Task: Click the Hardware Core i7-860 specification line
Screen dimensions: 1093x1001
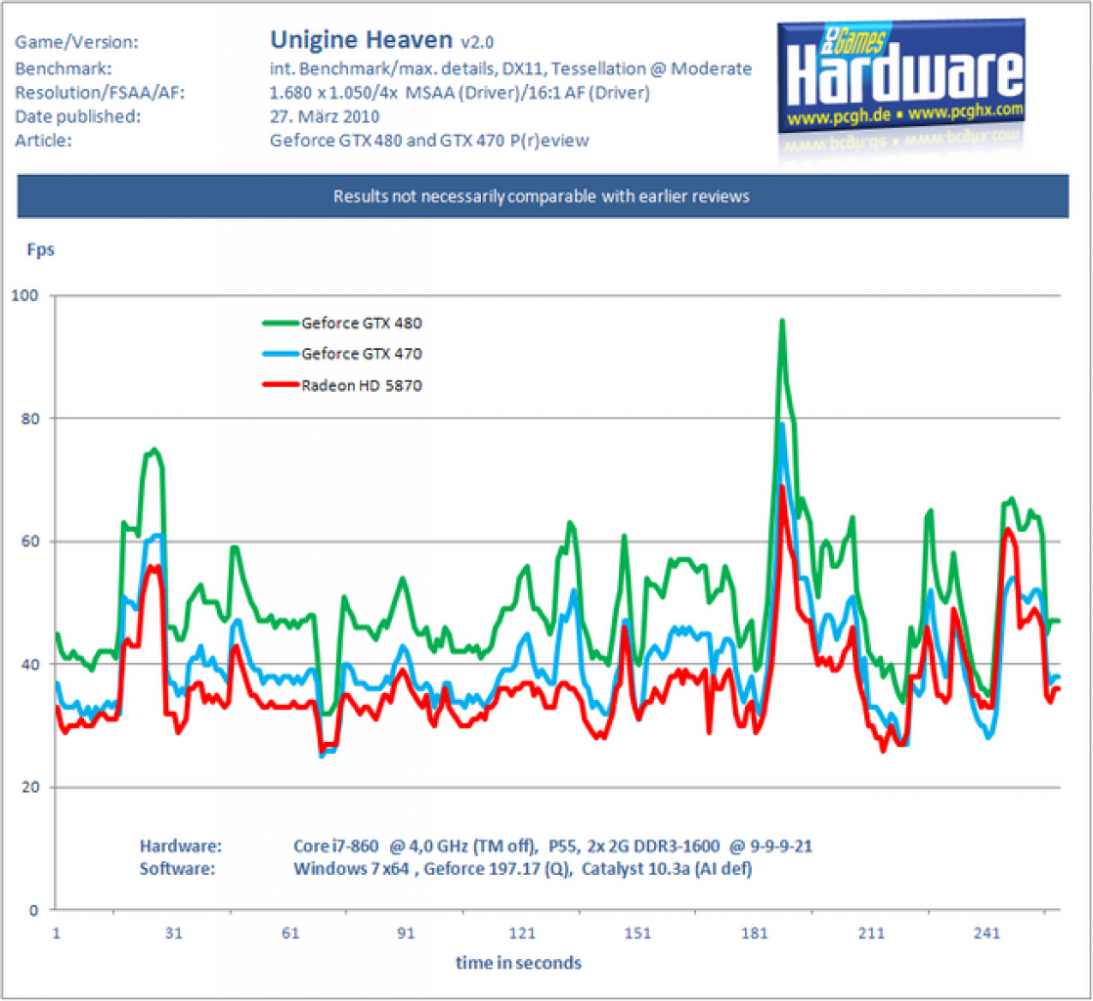Action: (476, 847)
